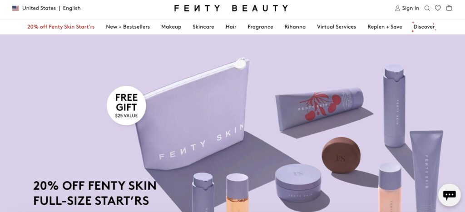Select United States country selector
The width and height of the screenshot is (465, 212).
click(39, 8)
